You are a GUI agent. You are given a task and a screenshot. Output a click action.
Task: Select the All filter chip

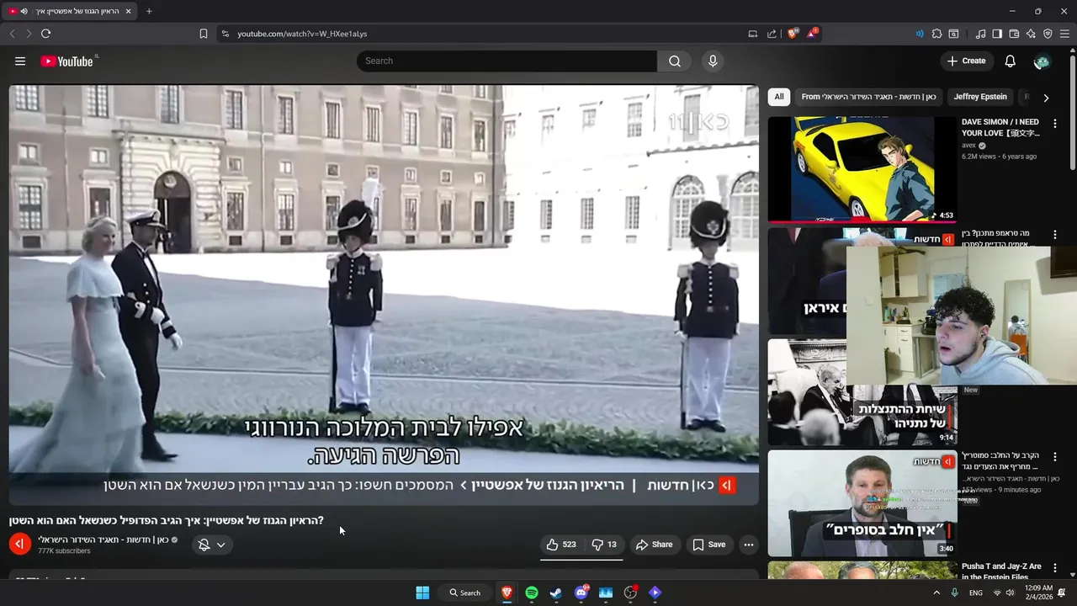779,97
